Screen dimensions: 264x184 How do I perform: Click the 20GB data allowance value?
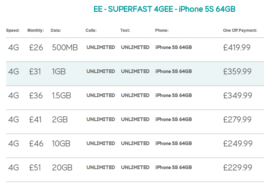(62, 167)
